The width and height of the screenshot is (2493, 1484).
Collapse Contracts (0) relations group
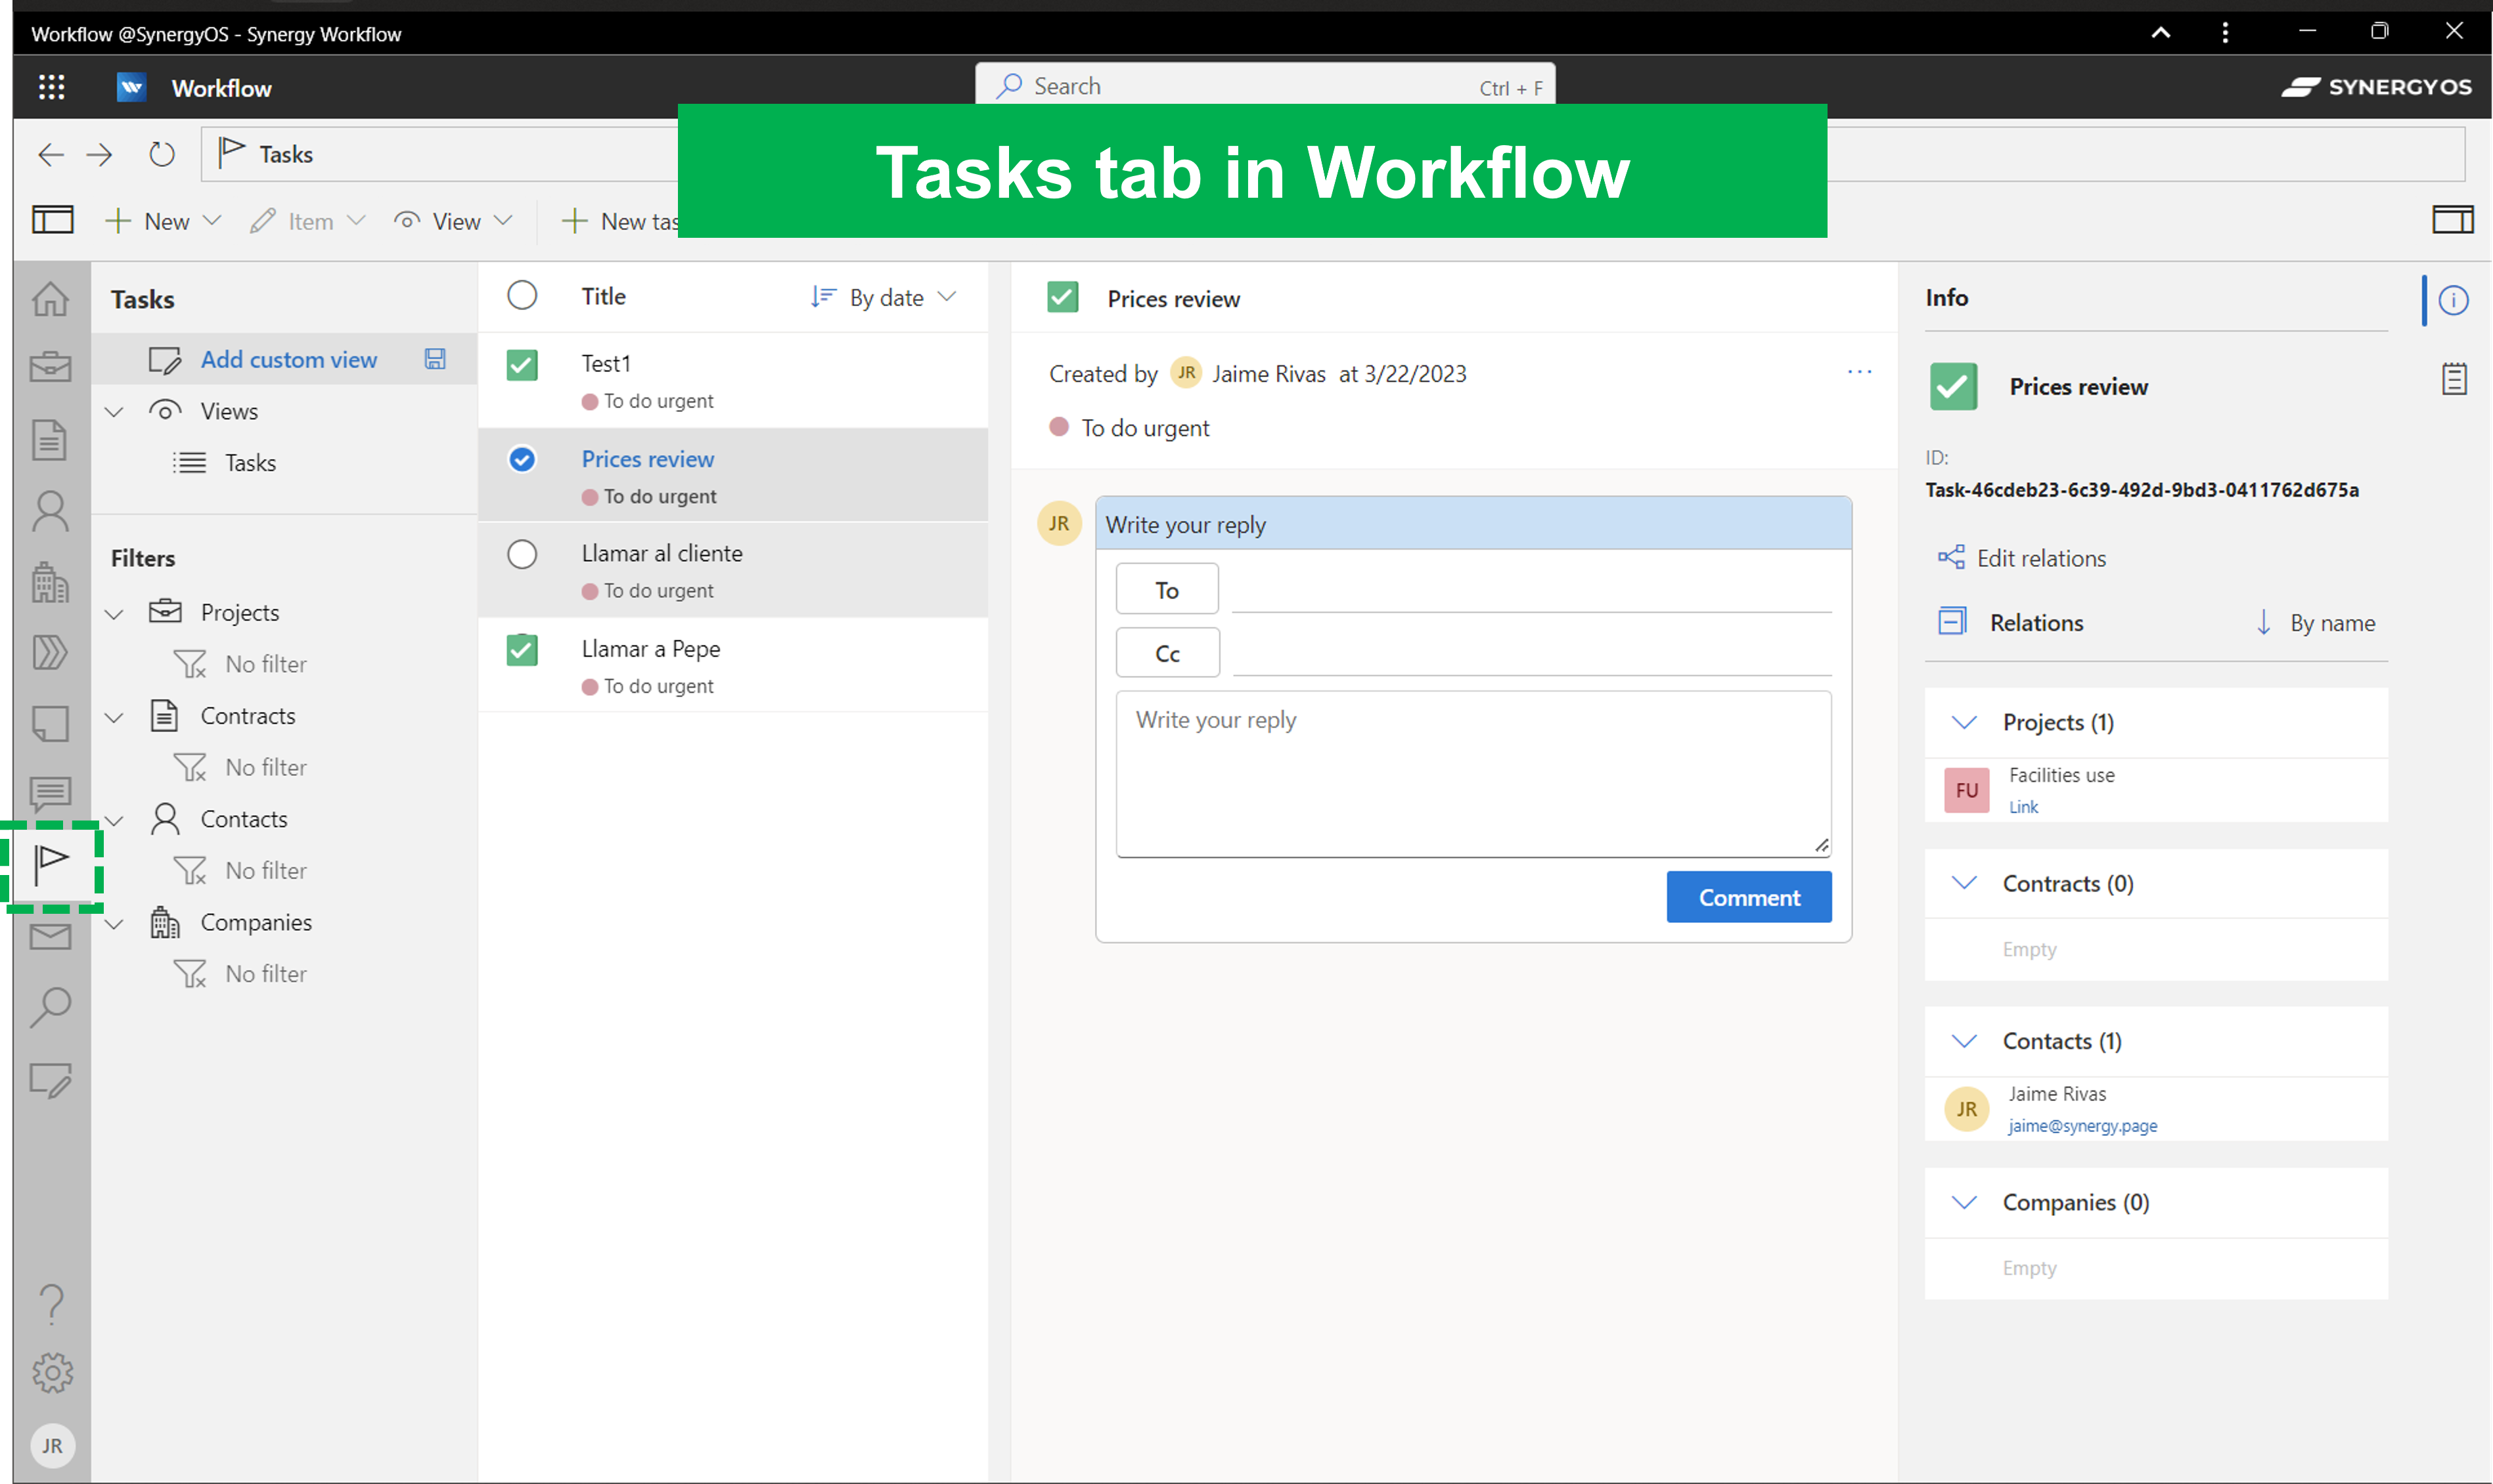(1964, 883)
